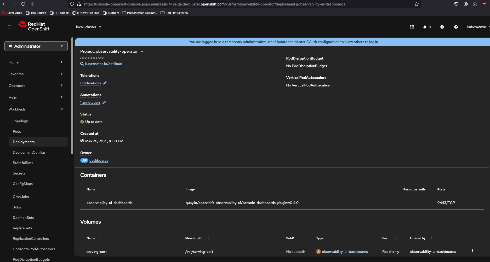Open The Source bookmark
The width and height of the screenshot is (490, 262).
[36, 13]
